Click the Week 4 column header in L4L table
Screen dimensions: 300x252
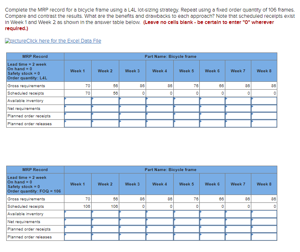point(160,71)
